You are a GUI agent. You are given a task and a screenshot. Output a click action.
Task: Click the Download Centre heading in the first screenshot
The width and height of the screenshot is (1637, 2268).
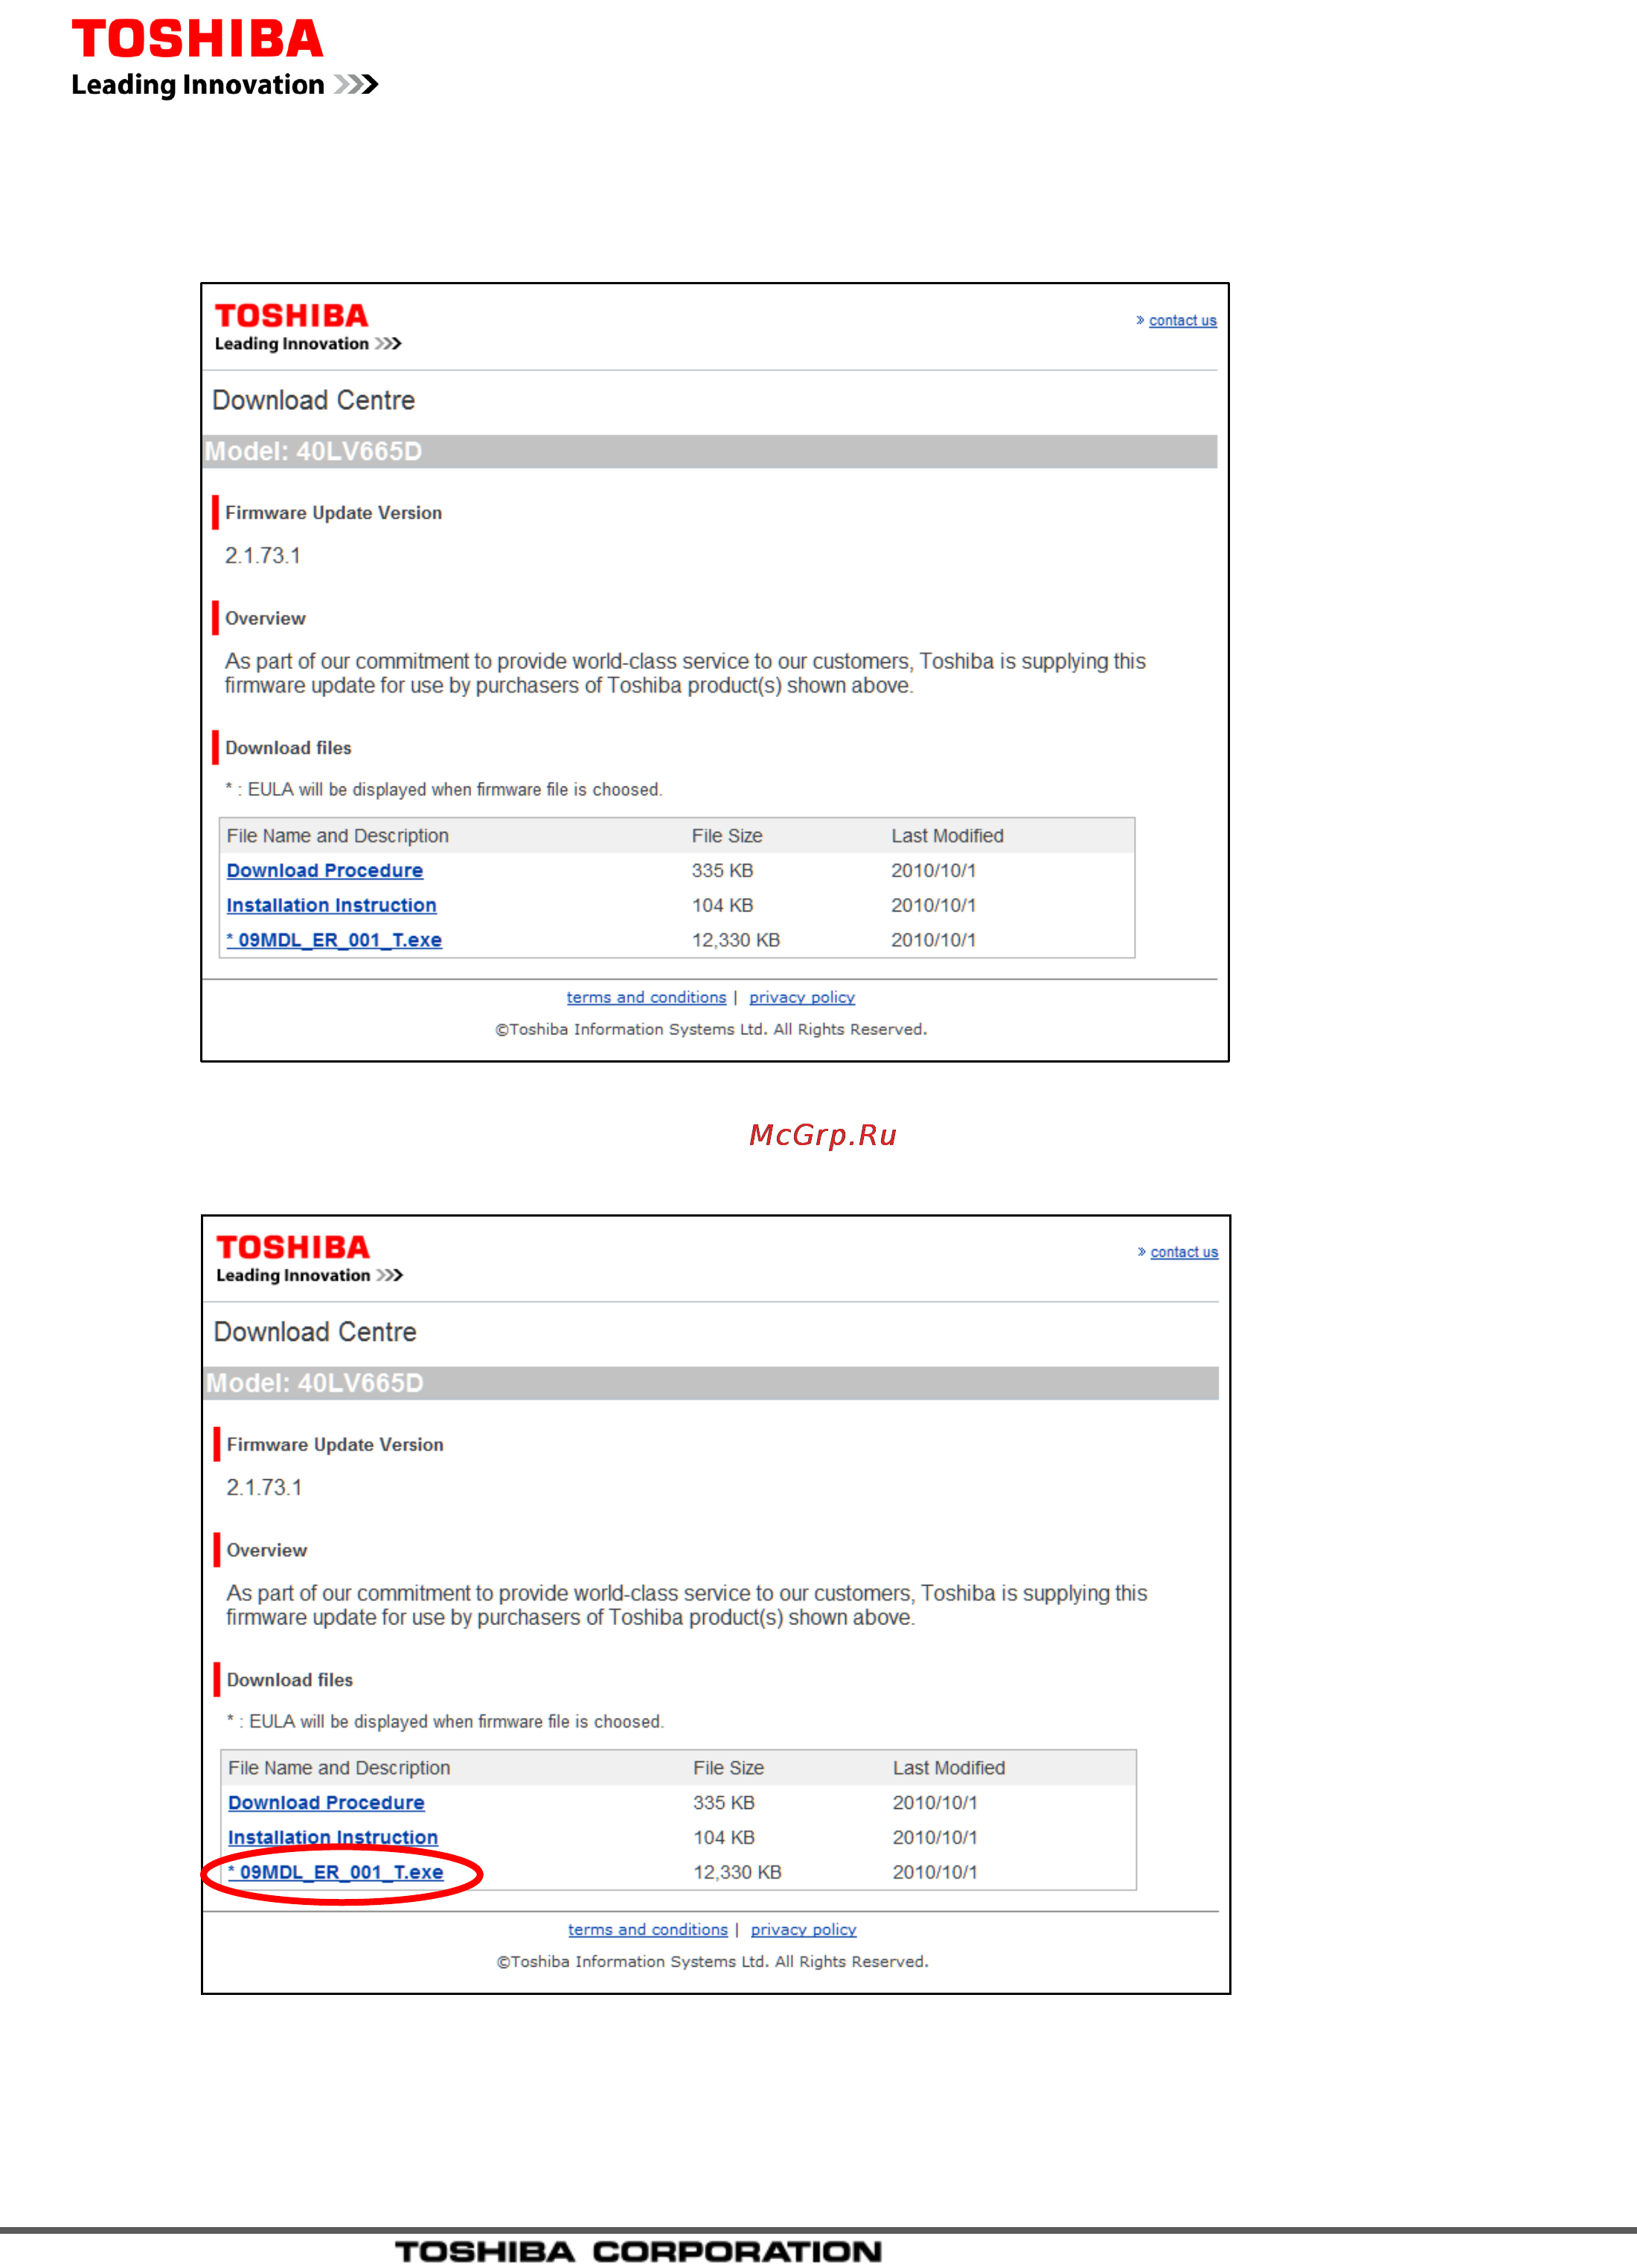pyautogui.click(x=313, y=400)
